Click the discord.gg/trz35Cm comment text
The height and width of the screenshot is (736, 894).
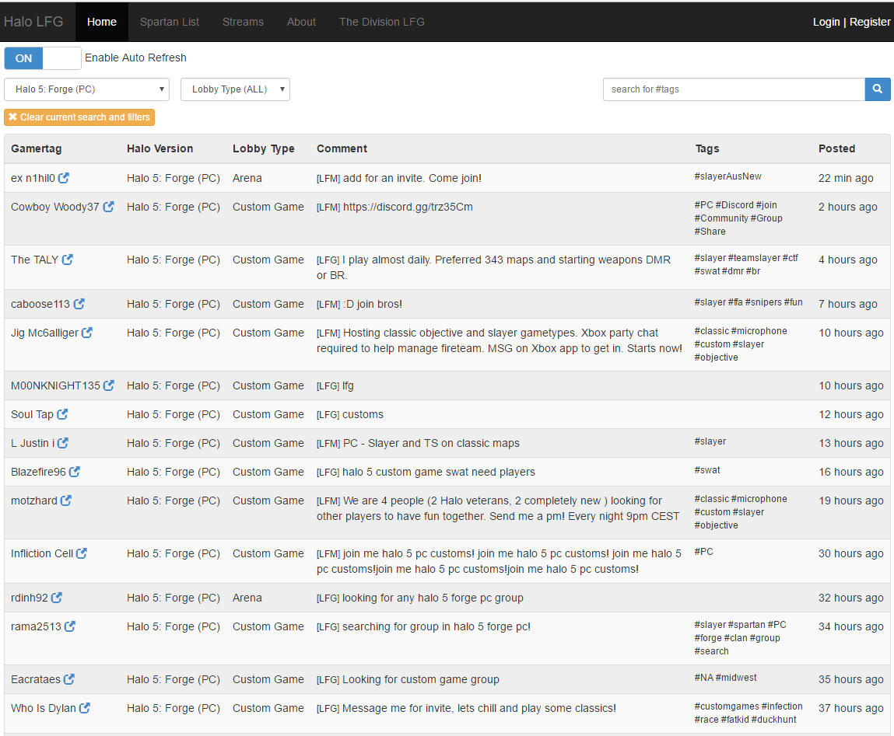pos(408,207)
